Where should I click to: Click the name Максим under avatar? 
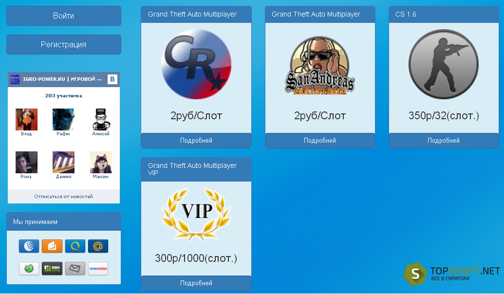pyautogui.click(x=101, y=176)
